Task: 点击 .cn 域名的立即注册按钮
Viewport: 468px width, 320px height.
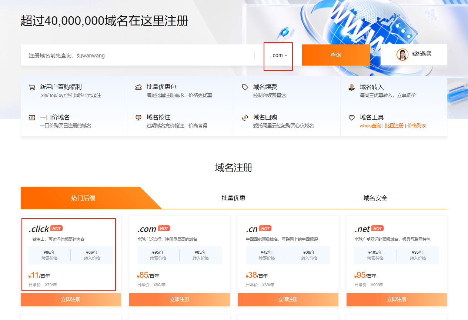Action: (x=288, y=300)
